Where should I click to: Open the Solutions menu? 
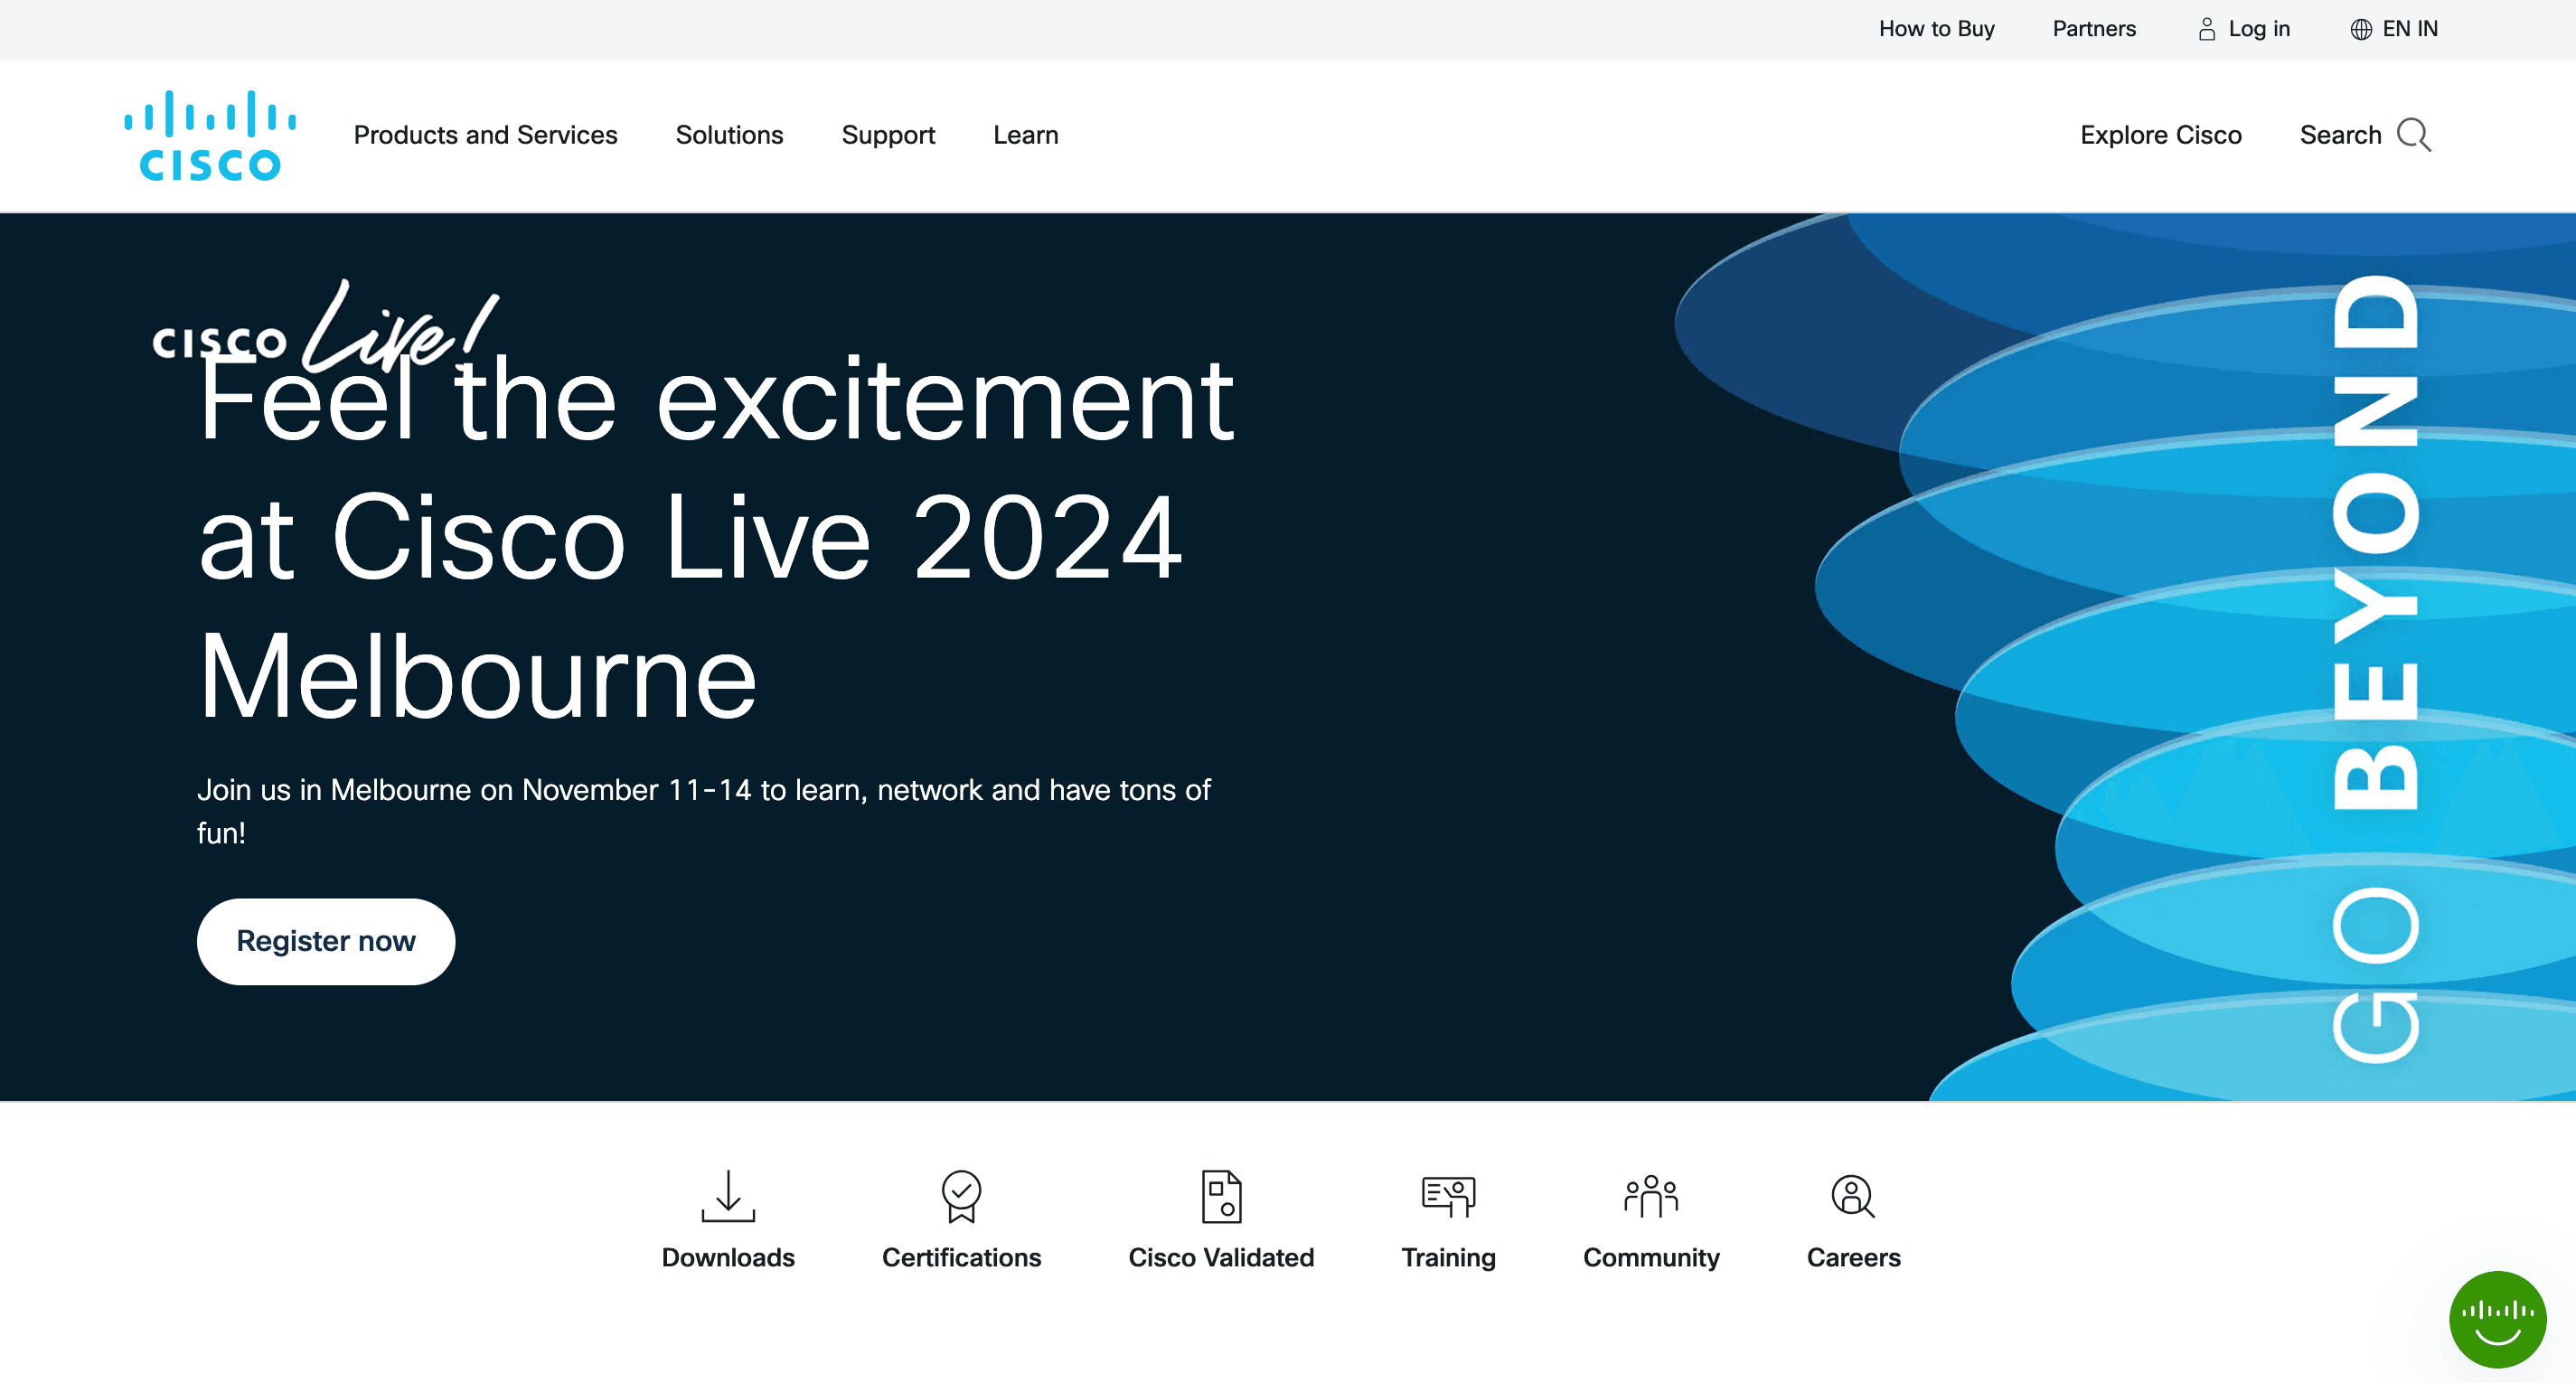point(729,135)
